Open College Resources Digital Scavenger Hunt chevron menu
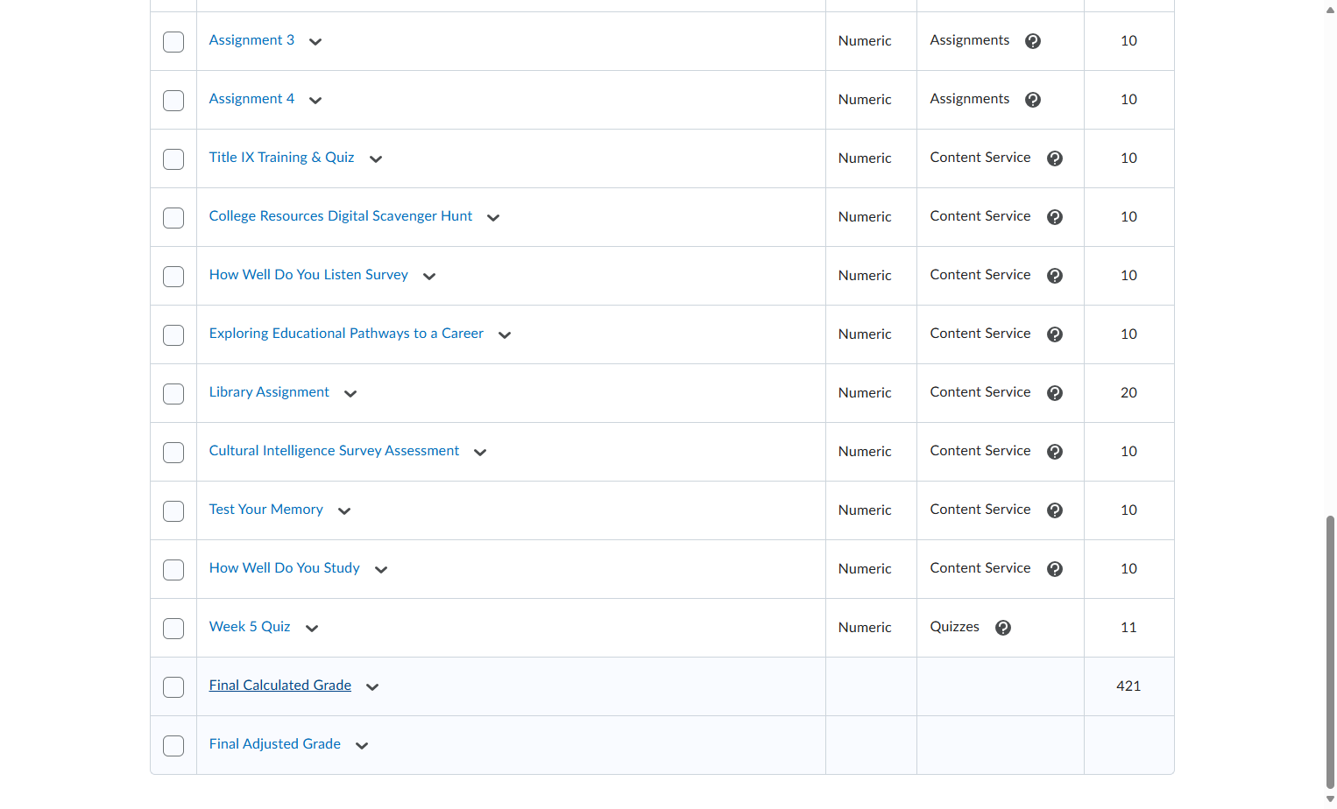This screenshot has height=809, width=1337. coord(493,218)
